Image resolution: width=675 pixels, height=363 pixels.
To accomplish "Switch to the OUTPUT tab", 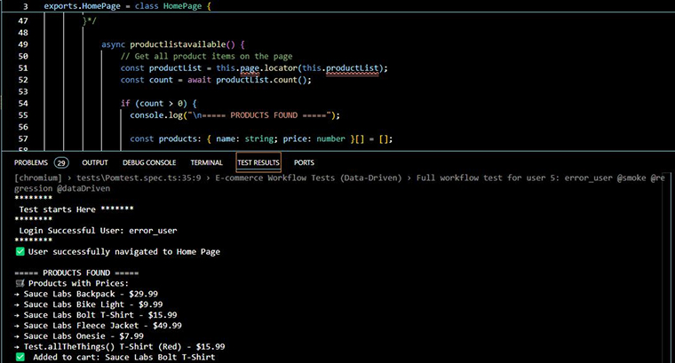I will point(95,162).
